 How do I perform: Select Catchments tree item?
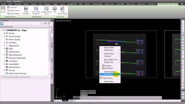tap(14, 52)
